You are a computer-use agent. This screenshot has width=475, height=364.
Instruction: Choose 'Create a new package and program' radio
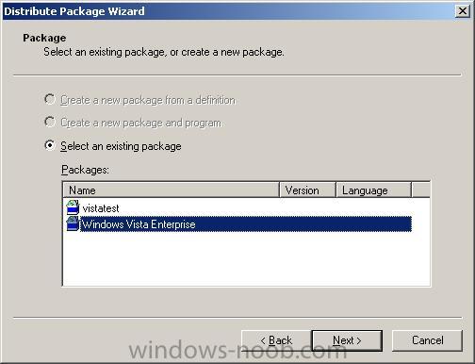point(50,122)
